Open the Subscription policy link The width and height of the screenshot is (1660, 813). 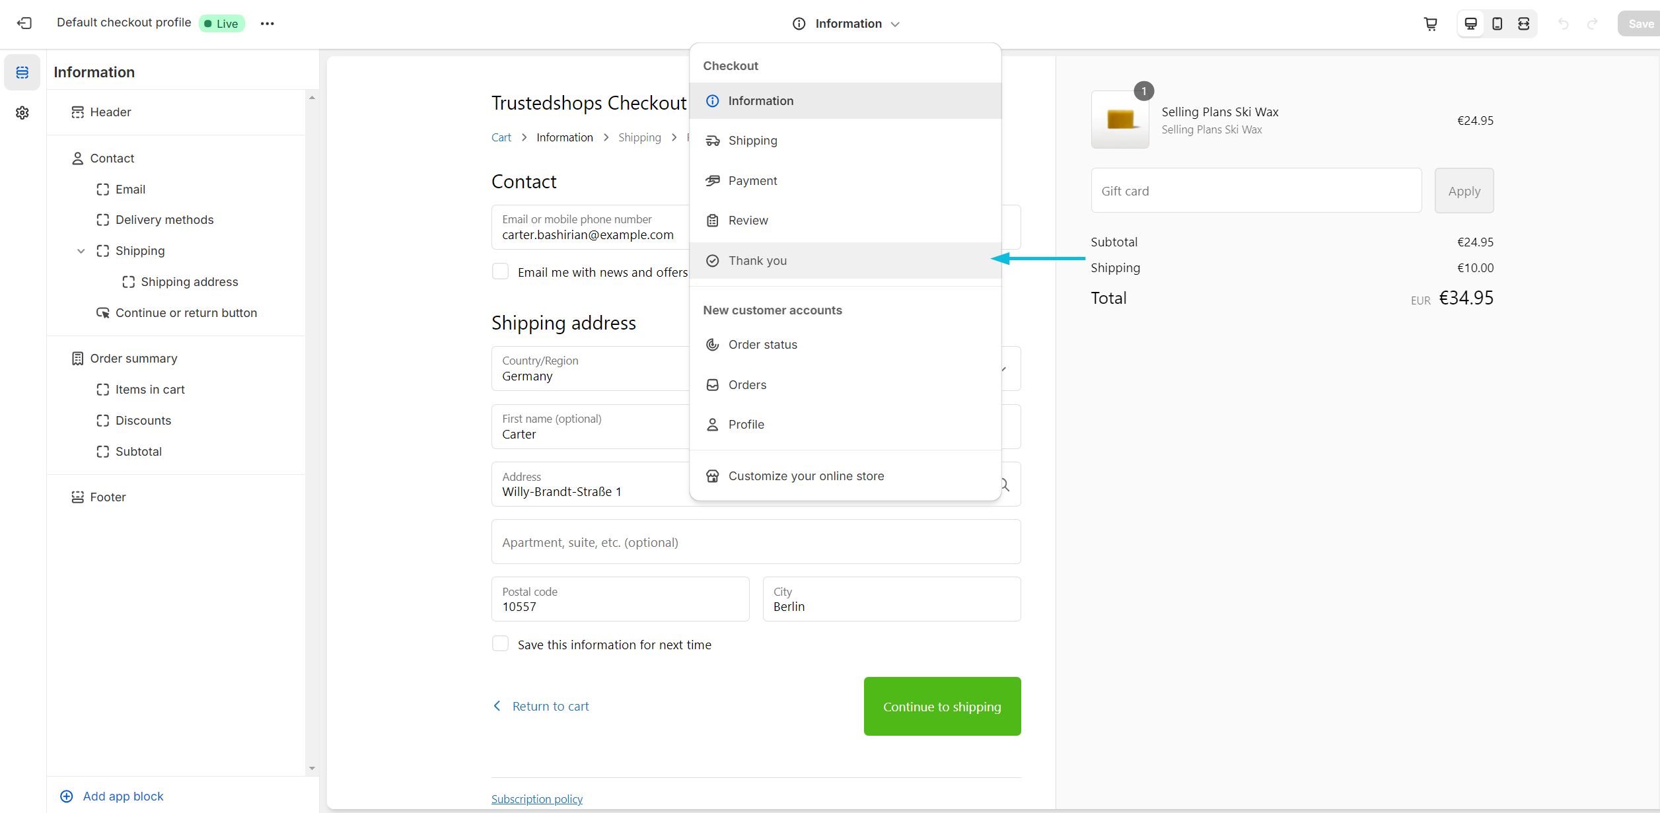[537, 799]
